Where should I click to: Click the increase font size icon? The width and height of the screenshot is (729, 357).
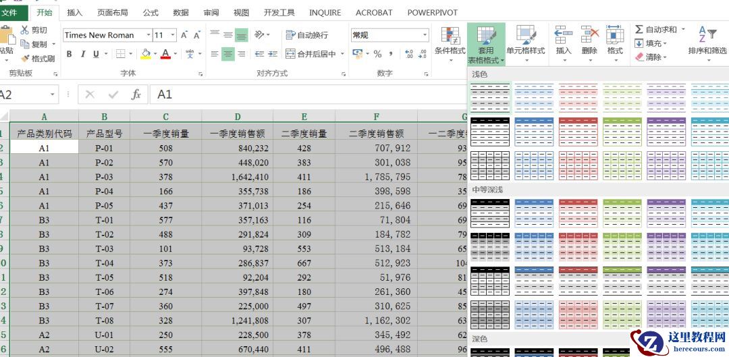point(185,35)
